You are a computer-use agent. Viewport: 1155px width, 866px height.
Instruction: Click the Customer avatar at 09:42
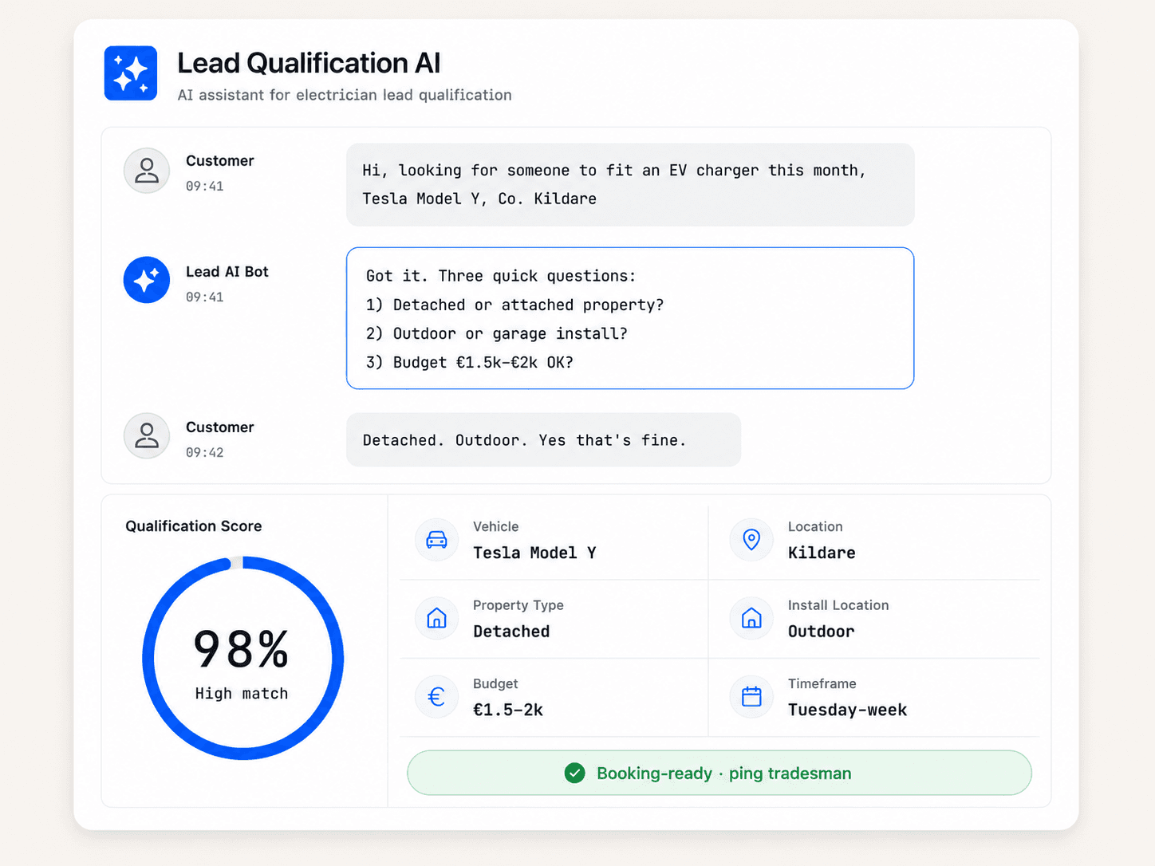pyautogui.click(x=147, y=436)
